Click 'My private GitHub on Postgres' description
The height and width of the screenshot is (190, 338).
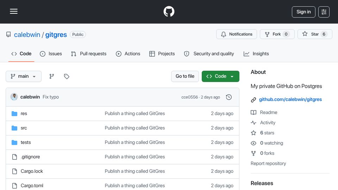[x=286, y=86]
